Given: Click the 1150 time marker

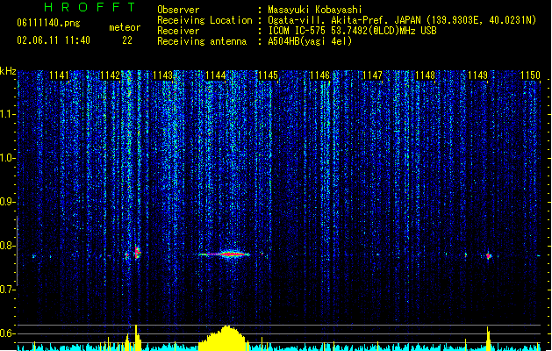Looking at the screenshot, I should pyautogui.click(x=530, y=75).
